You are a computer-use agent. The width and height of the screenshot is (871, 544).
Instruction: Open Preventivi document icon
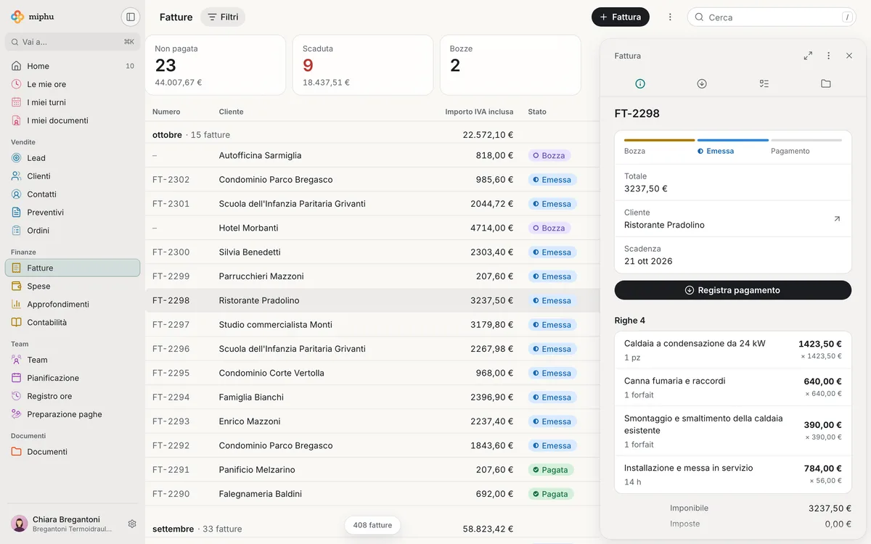point(17,212)
